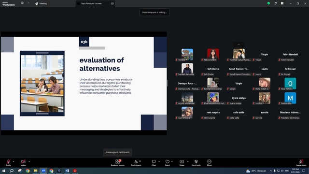Expand dropdown arrow next to info icon
This screenshot has height=174, width=309.
point(28,3)
